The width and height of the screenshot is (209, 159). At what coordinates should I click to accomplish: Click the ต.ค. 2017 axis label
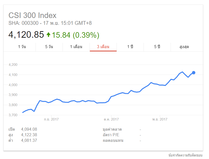(111, 119)
